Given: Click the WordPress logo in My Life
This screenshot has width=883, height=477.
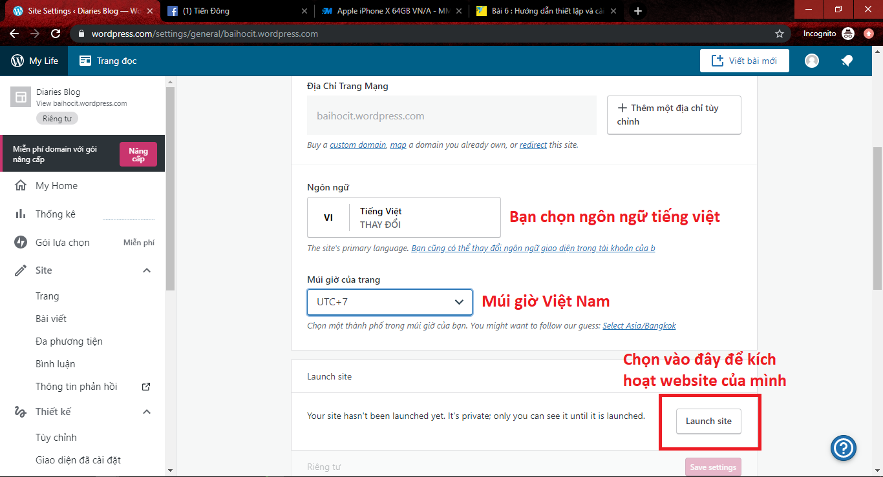Looking at the screenshot, I should [17, 61].
